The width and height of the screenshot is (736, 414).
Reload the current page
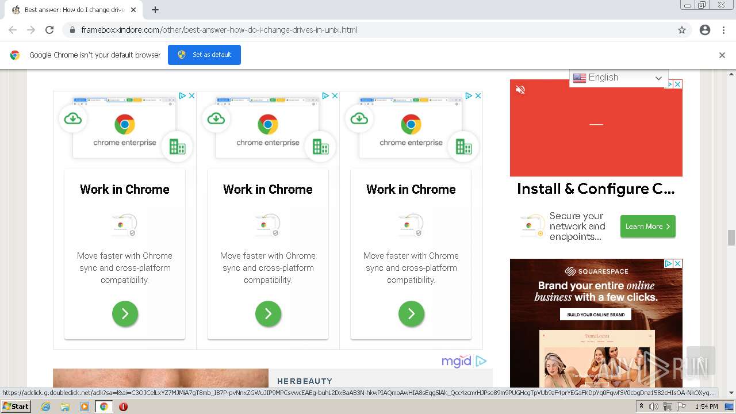49,30
